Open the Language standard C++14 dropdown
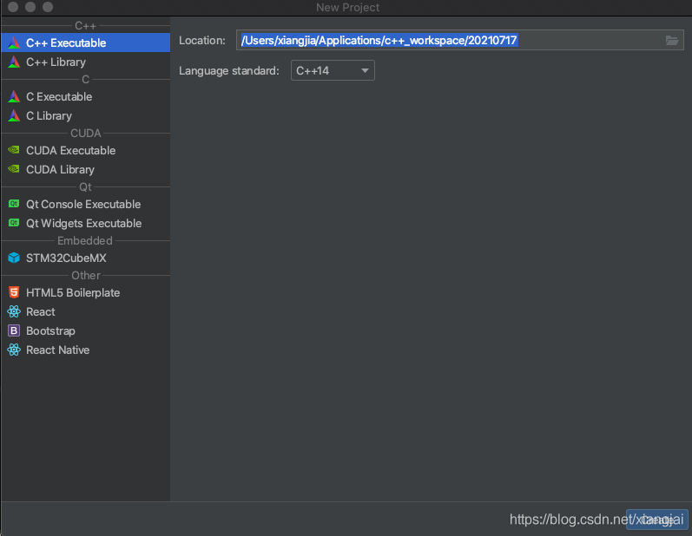 click(333, 70)
